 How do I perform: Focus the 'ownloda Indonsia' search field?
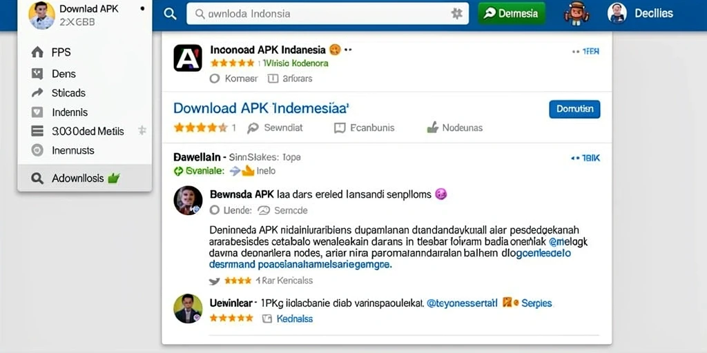click(328, 14)
